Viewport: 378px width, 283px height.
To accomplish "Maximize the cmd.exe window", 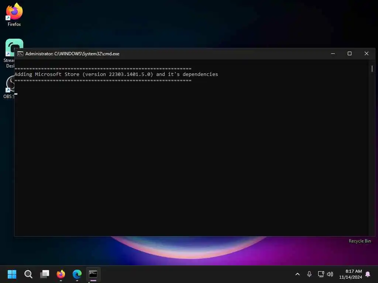I will click(x=350, y=54).
